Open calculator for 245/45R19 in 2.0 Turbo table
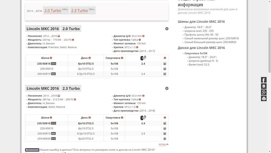The height and width of the screenshot is (153, 271). [165, 74]
